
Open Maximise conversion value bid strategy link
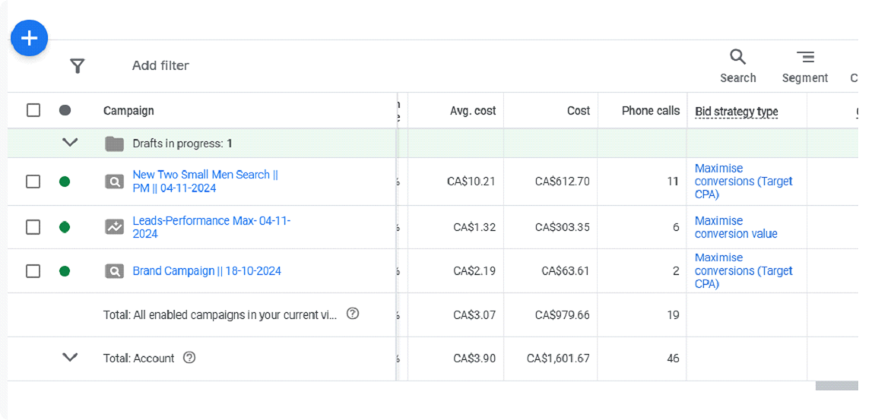click(x=735, y=227)
